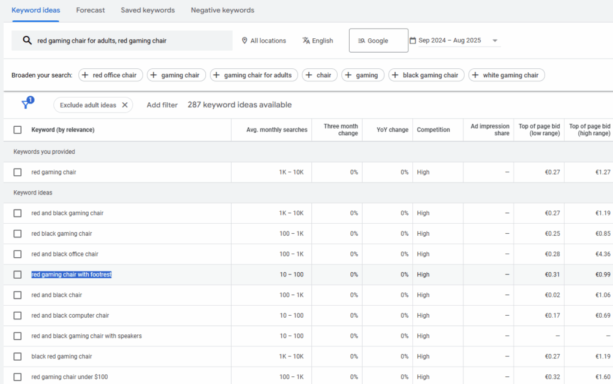The height and width of the screenshot is (384, 613).
Task: Add 'black gaming chair' suggestion chip
Action: (425, 75)
